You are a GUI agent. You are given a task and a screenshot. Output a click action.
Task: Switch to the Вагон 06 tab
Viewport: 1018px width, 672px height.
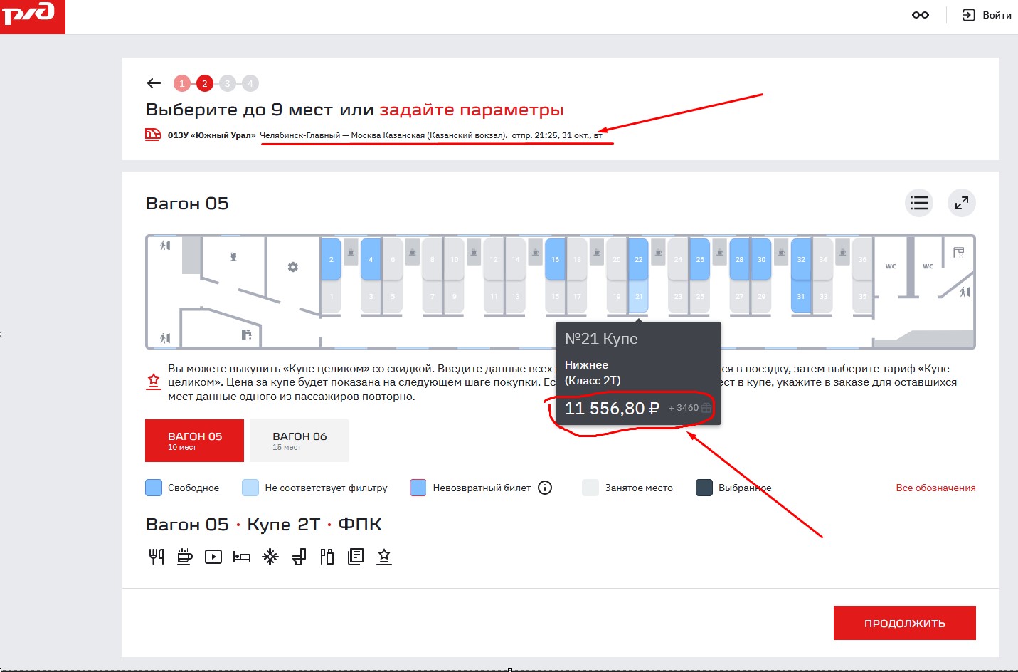299,441
